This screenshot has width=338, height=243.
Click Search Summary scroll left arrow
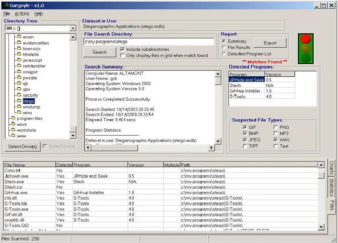coord(87,147)
